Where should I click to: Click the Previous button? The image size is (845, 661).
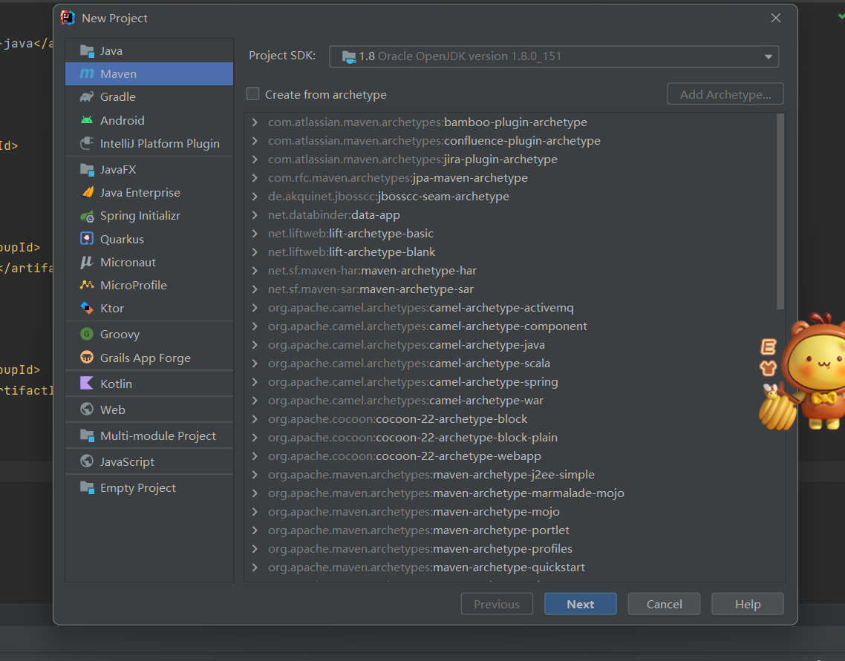click(x=497, y=604)
